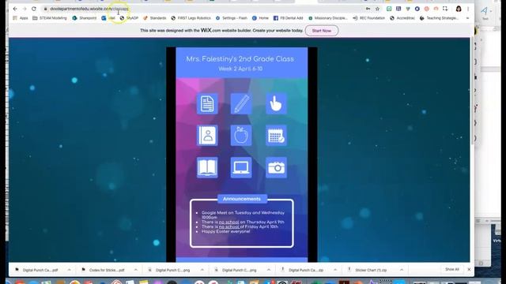Expand options for Digital Punch Ca...pdf download
This screenshot has height=284, width=506.
point(69,270)
